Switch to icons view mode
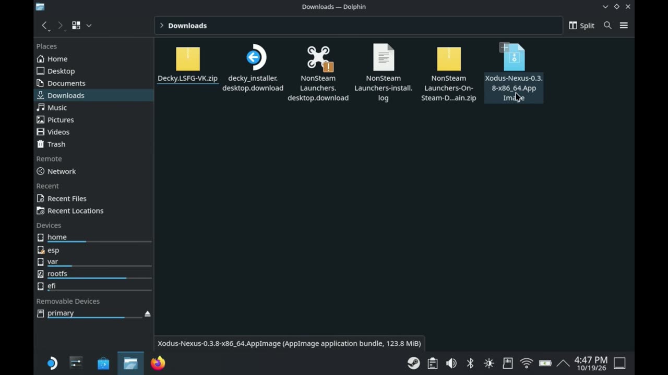Viewport: 668px width, 375px height. [76, 26]
